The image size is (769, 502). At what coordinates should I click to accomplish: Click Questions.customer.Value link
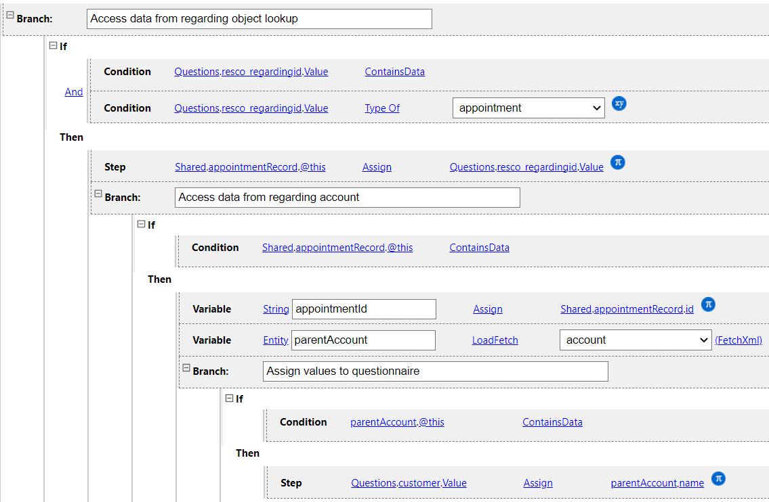click(409, 483)
